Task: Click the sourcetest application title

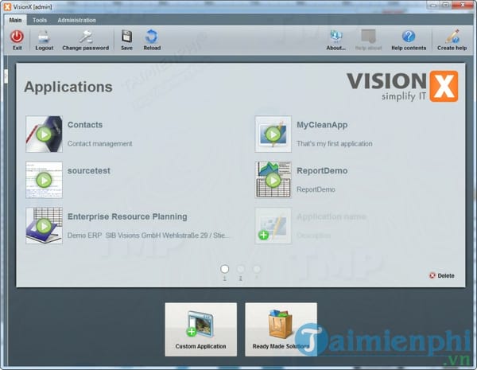Action: click(89, 170)
